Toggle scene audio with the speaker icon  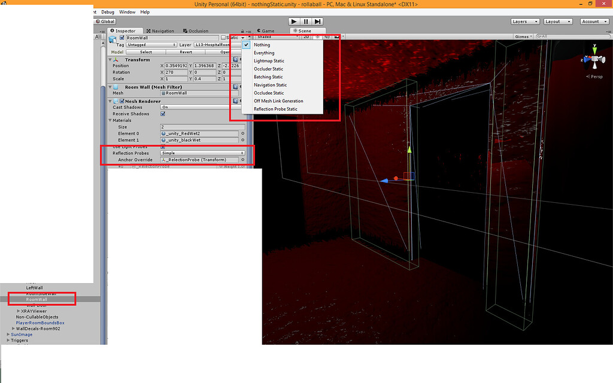(x=327, y=37)
